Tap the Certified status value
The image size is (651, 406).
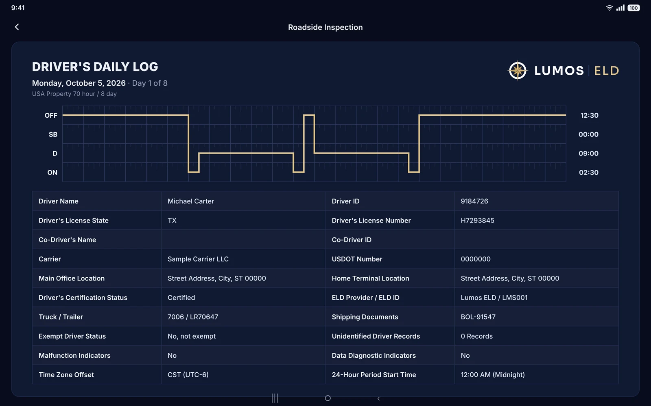pyautogui.click(x=181, y=298)
